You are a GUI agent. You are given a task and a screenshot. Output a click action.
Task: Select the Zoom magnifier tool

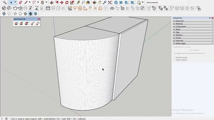105,2
